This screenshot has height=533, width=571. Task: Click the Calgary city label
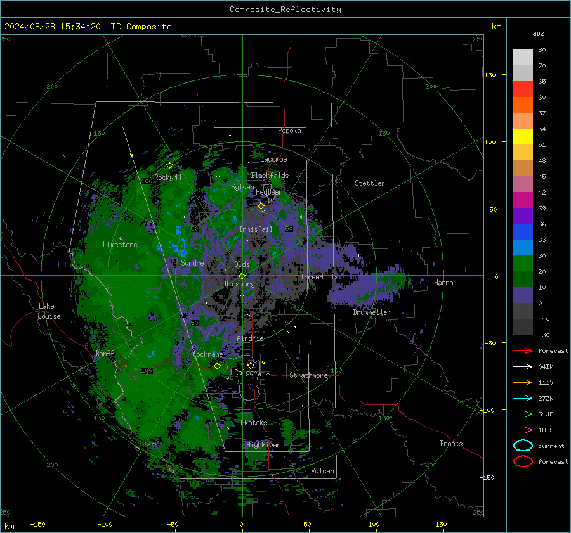(x=247, y=373)
